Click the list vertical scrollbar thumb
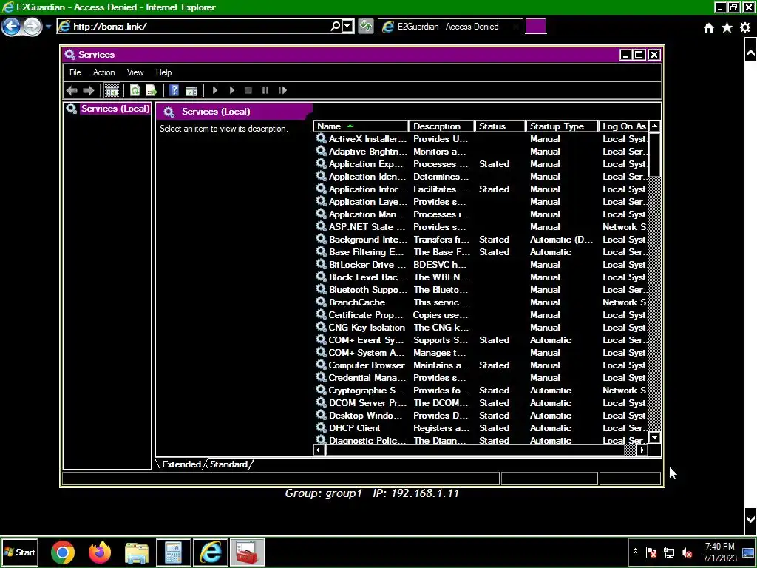The width and height of the screenshot is (757, 568). click(655, 155)
